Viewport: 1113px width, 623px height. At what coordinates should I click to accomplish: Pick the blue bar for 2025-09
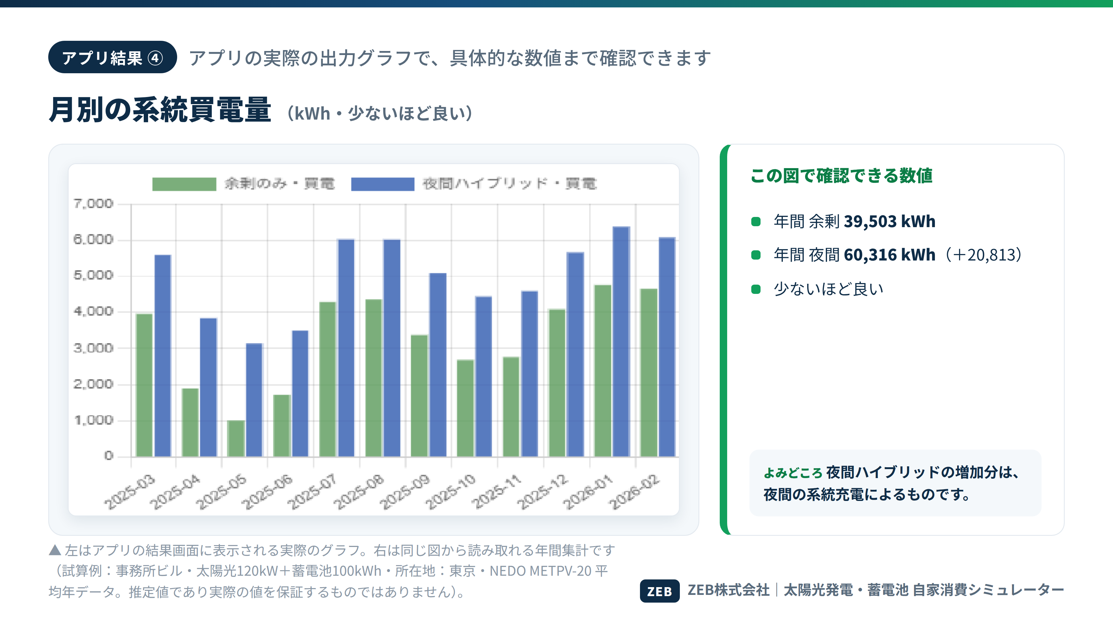(x=438, y=365)
